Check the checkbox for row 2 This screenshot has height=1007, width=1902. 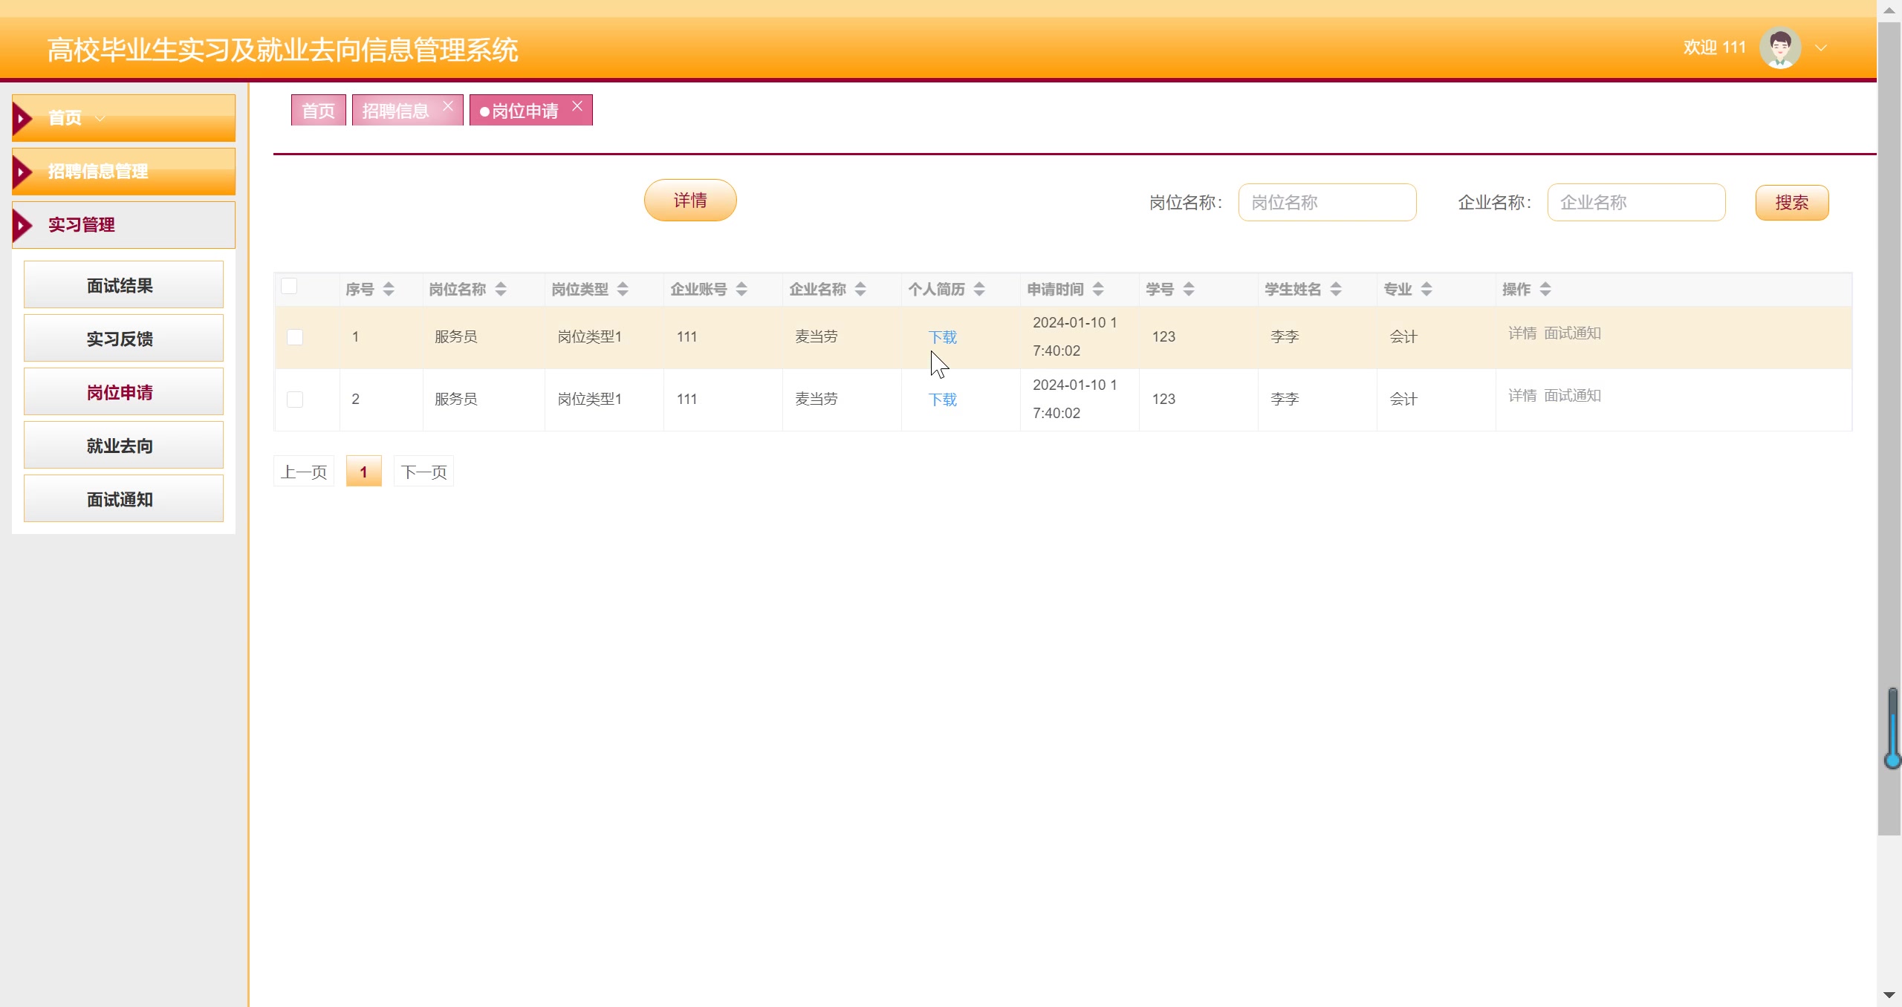pyautogui.click(x=295, y=400)
